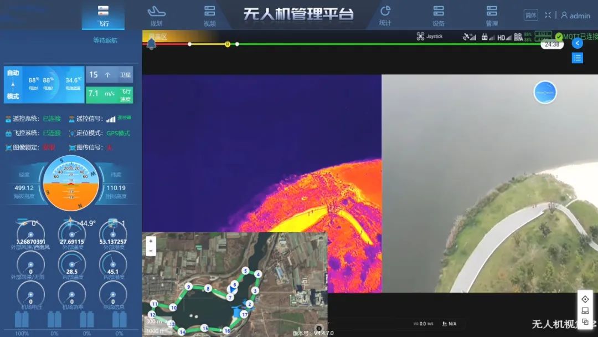
Task: Click the 等待返航 status text
Action: pyautogui.click(x=105, y=40)
